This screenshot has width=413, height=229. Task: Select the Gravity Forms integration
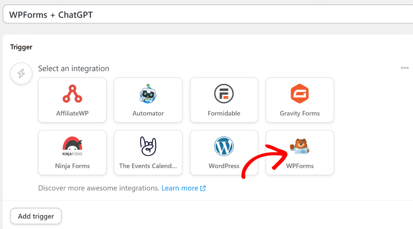pyautogui.click(x=300, y=100)
